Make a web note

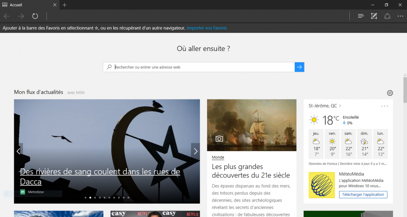[x=374, y=16]
